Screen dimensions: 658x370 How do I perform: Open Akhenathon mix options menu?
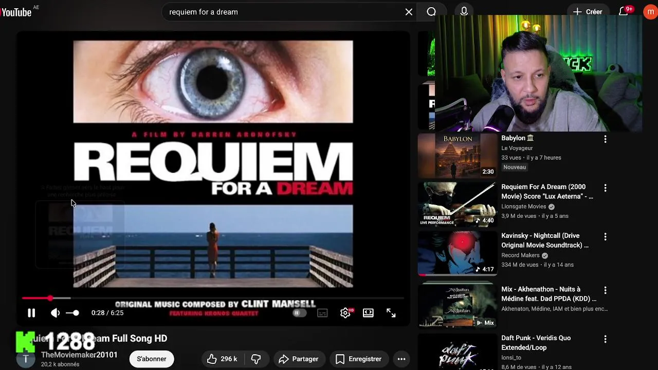[x=605, y=290]
